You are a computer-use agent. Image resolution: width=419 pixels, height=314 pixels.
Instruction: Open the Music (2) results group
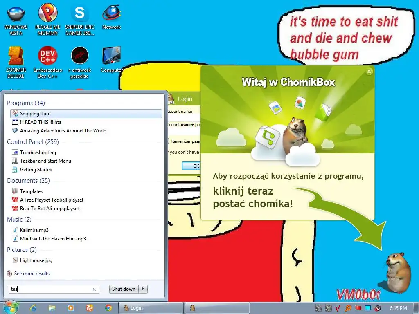19,220
